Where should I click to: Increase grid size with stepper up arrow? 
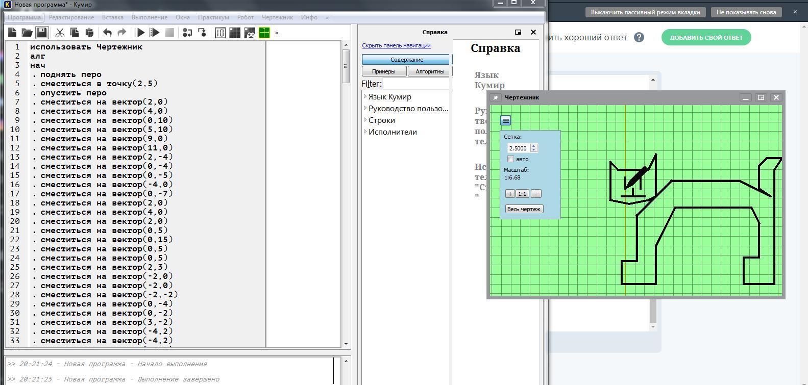tap(534, 146)
